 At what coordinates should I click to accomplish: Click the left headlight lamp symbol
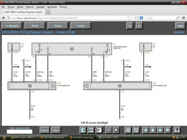pyautogui.click(x=53, y=86)
